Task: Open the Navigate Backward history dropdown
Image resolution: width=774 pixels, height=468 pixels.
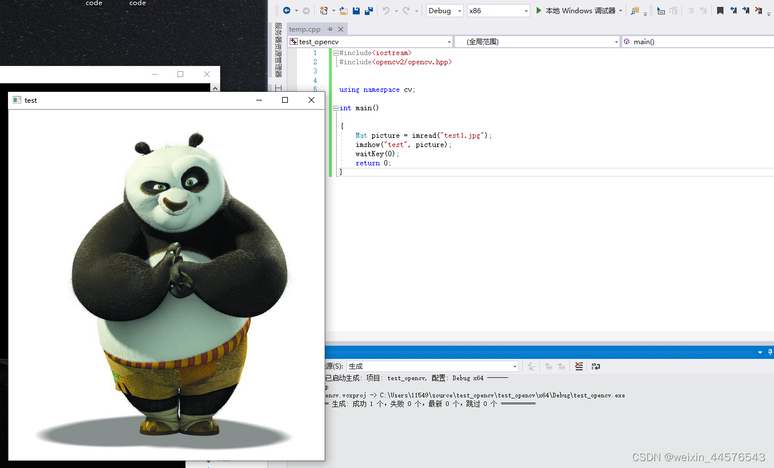Action: click(296, 11)
